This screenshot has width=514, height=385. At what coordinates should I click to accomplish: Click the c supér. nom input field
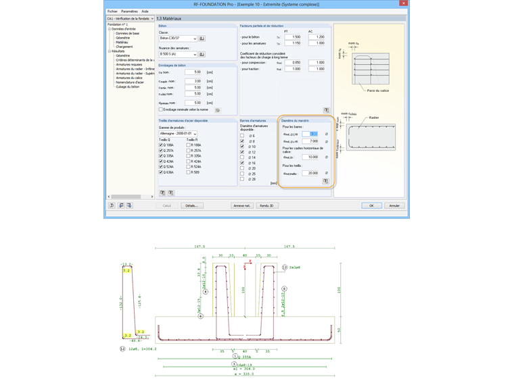click(x=193, y=81)
